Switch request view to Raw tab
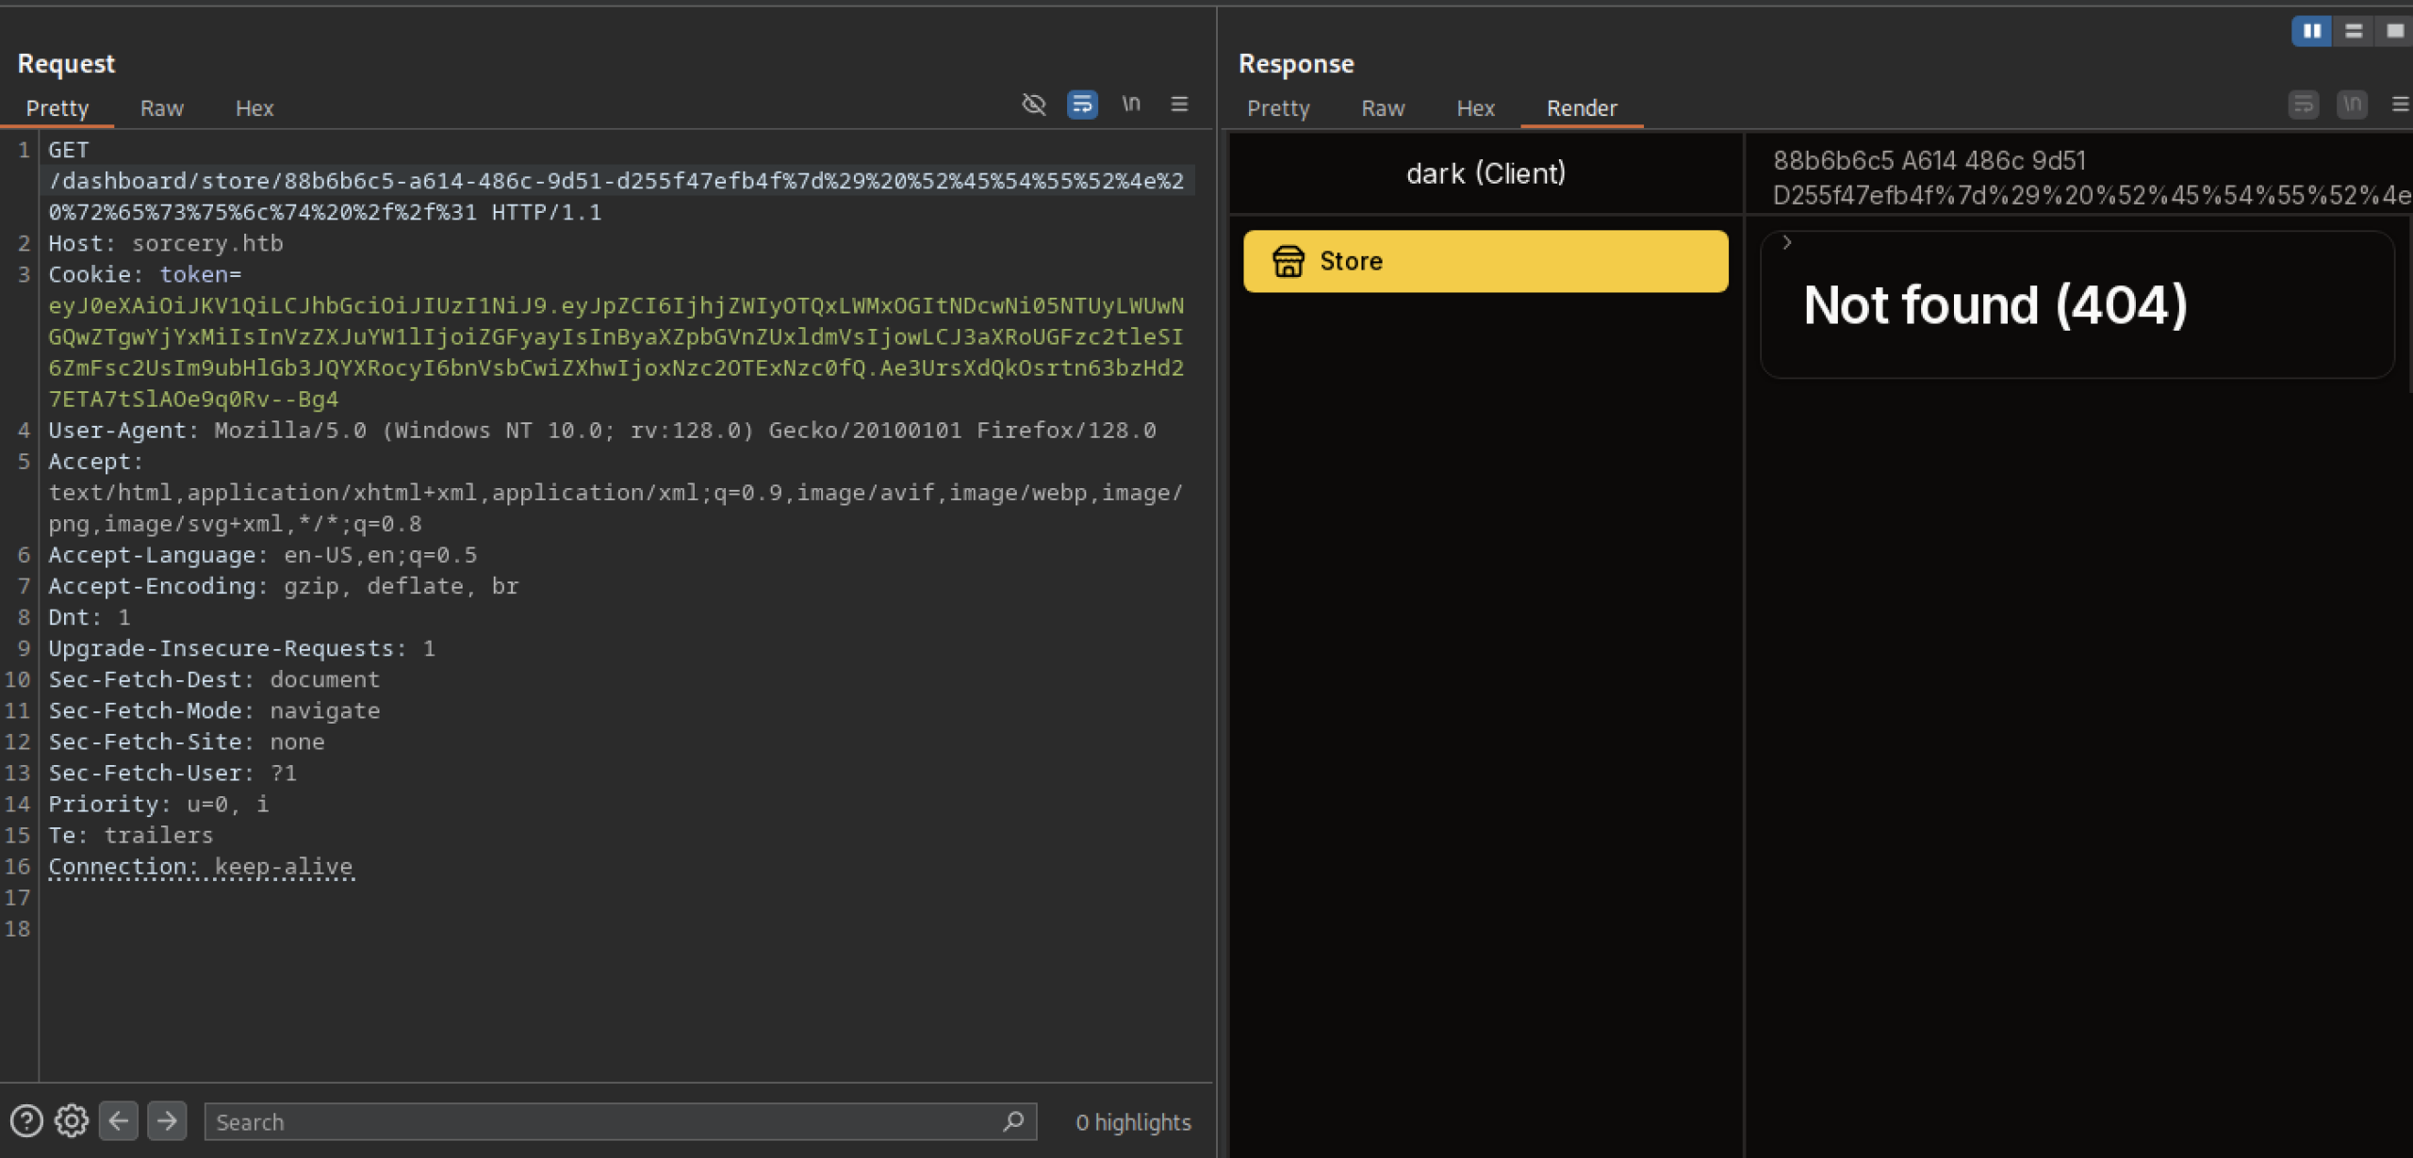This screenshot has height=1158, width=2413. tap(162, 108)
